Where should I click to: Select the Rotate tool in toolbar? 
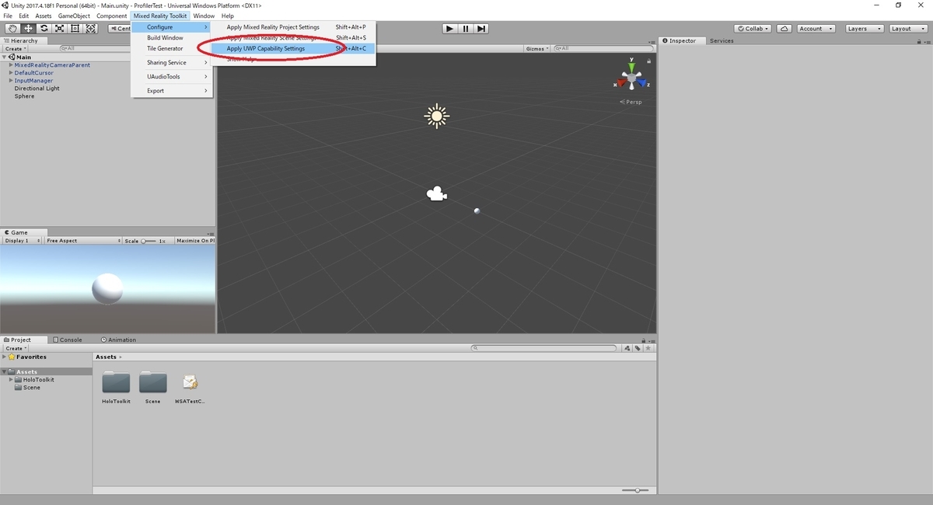point(44,29)
